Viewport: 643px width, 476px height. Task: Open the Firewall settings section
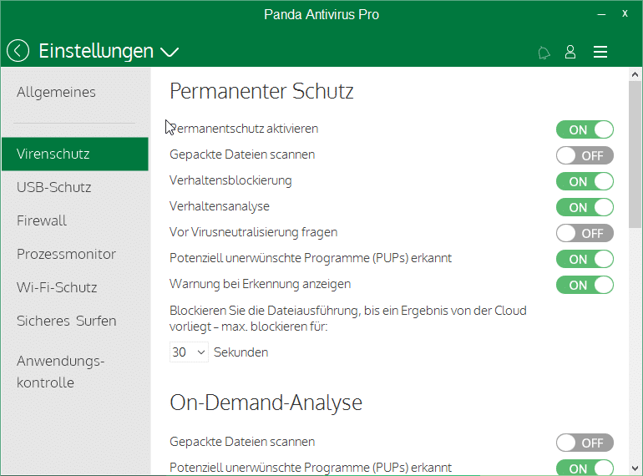tap(42, 220)
